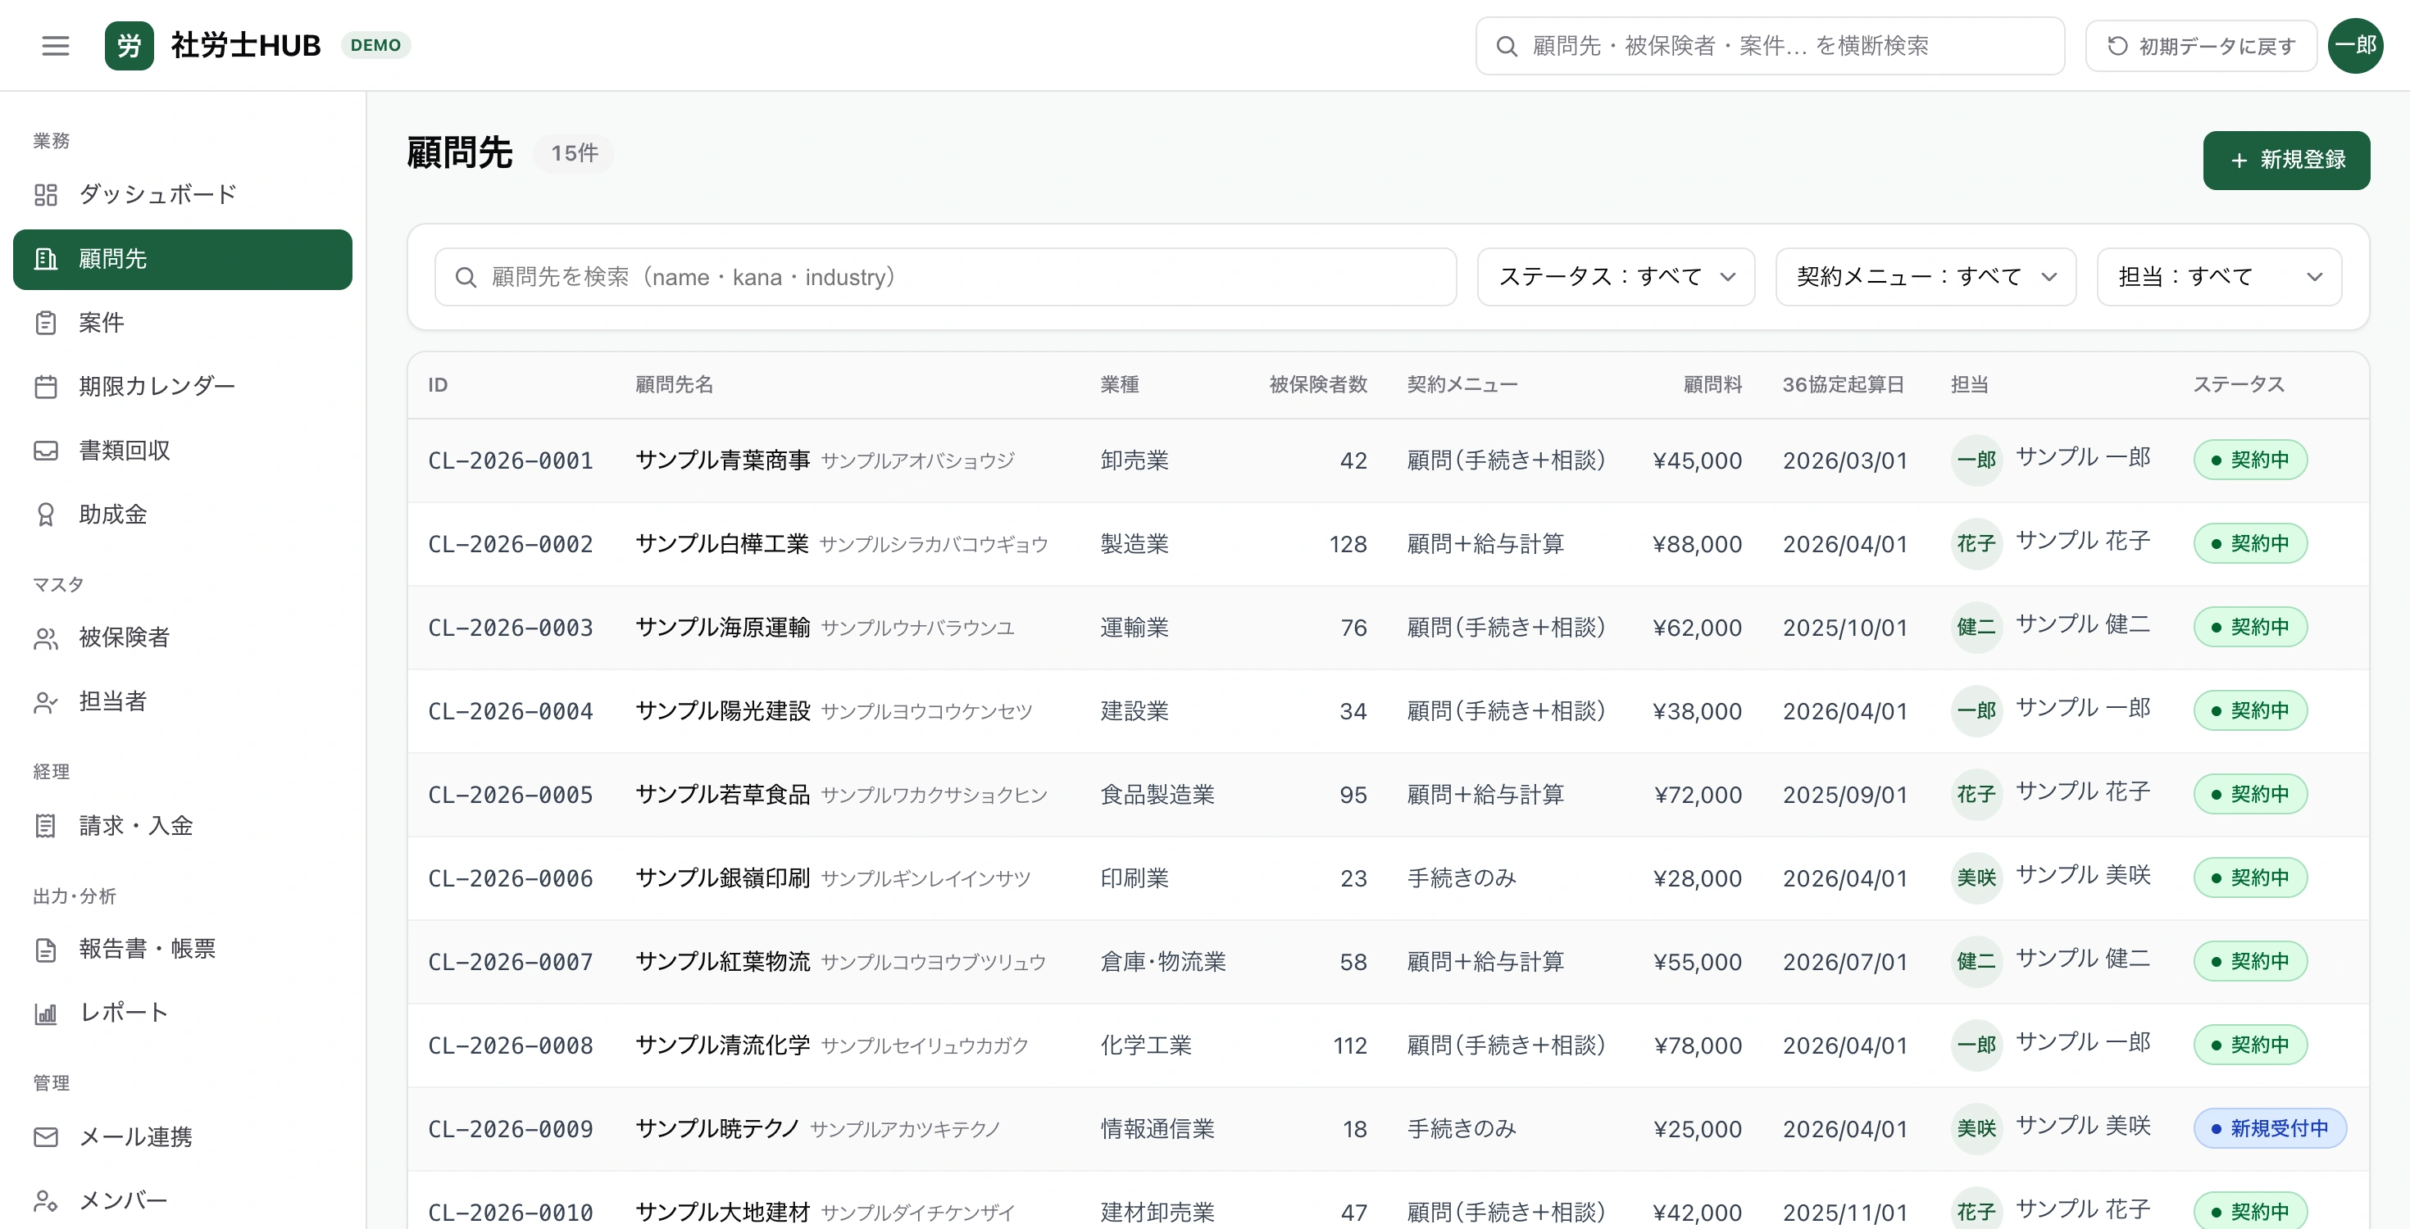Open client サンプル海原運輸
Viewport: 2410px width, 1229px height.
(722, 627)
